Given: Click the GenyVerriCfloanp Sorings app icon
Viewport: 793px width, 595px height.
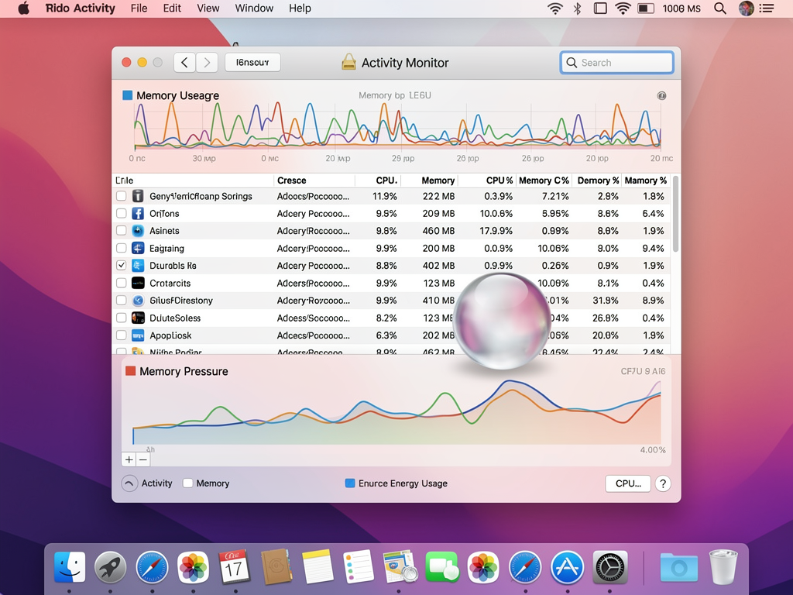Looking at the screenshot, I should [138, 196].
